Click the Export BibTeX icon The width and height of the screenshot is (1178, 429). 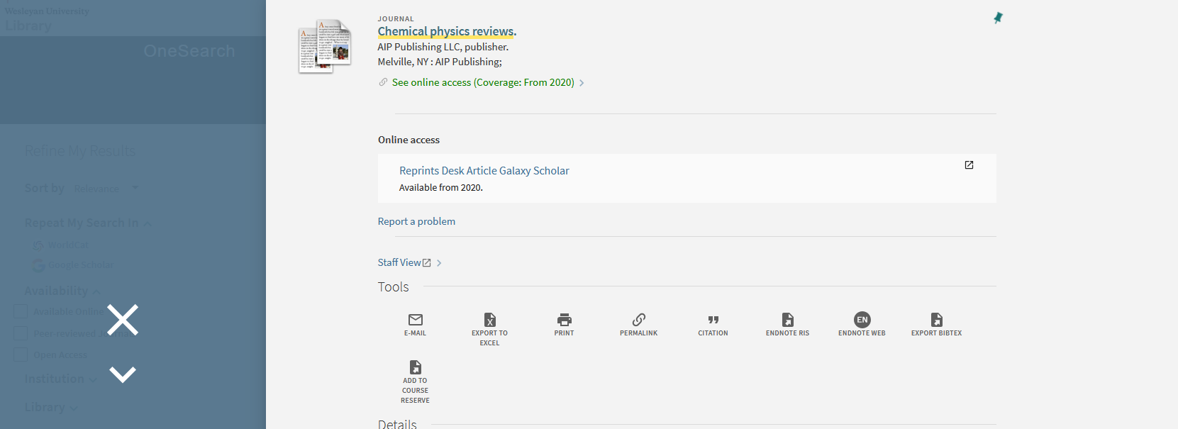click(x=936, y=321)
